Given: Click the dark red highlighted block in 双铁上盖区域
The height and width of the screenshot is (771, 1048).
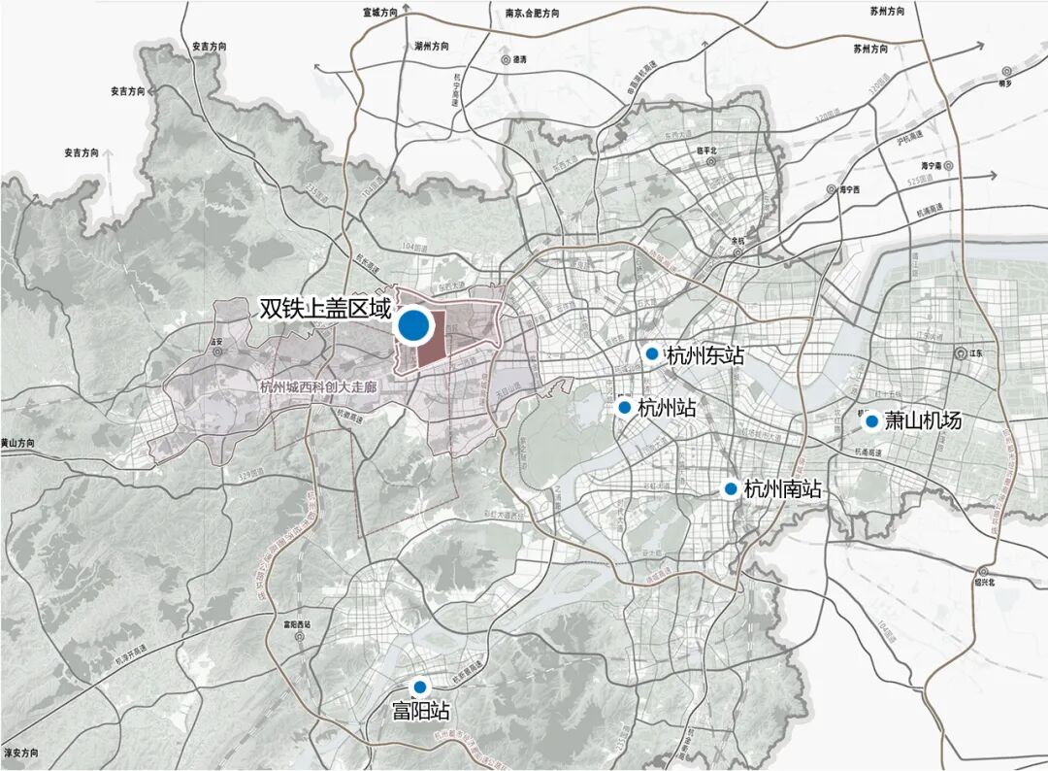Looking at the screenshot, I should 432,338.
